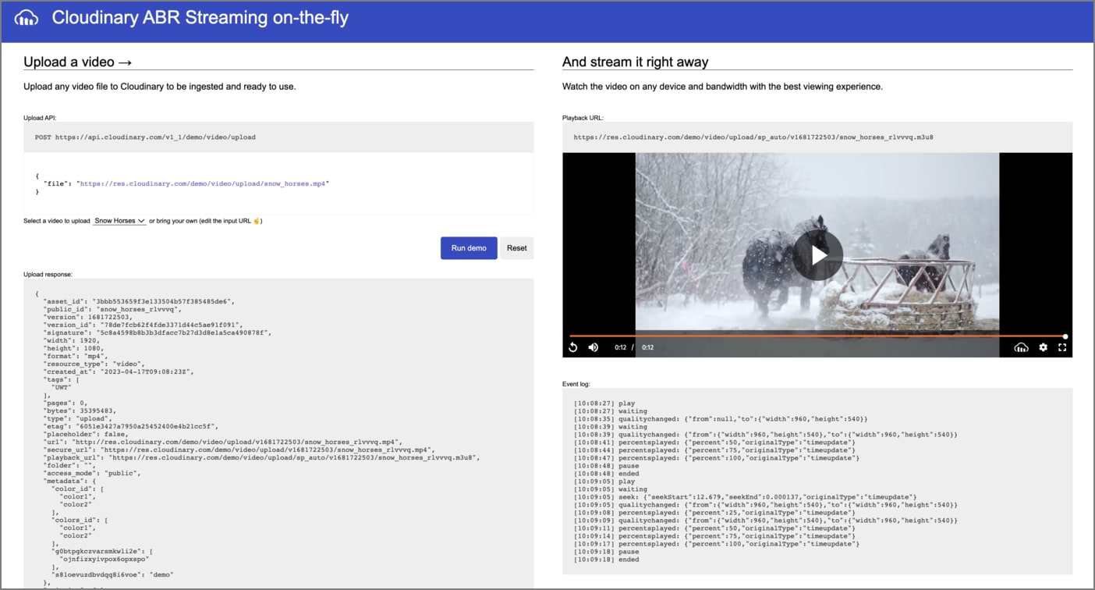This screenshot has width=1095, height=590.
Task: Click the Reset button
Action: pyautogui.click(x=516, y=248)
